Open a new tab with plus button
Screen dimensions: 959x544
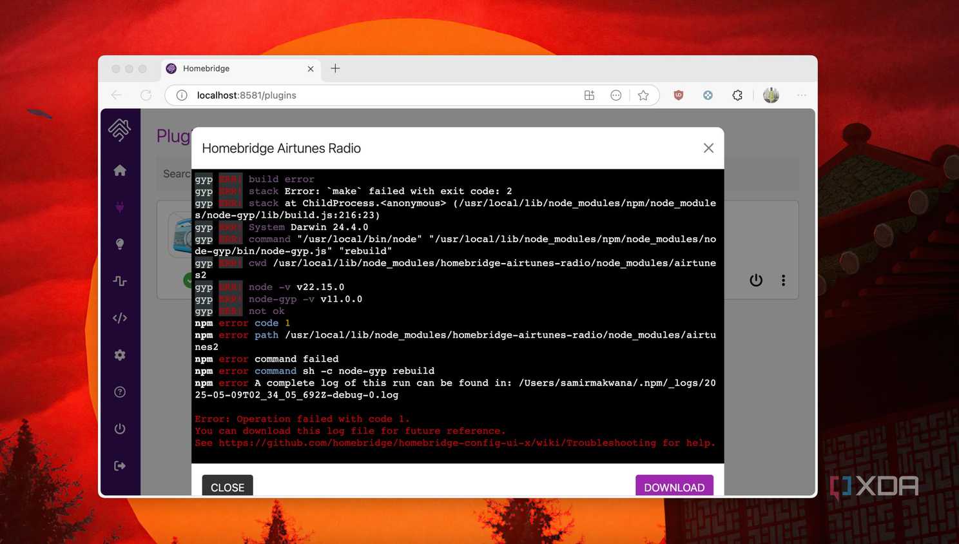tap(335, 68)
